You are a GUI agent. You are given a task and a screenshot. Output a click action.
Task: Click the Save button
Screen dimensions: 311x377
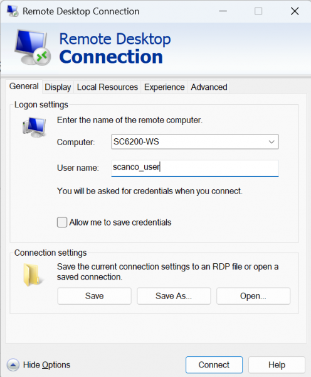pyautogui.click(x=94, y=296)
